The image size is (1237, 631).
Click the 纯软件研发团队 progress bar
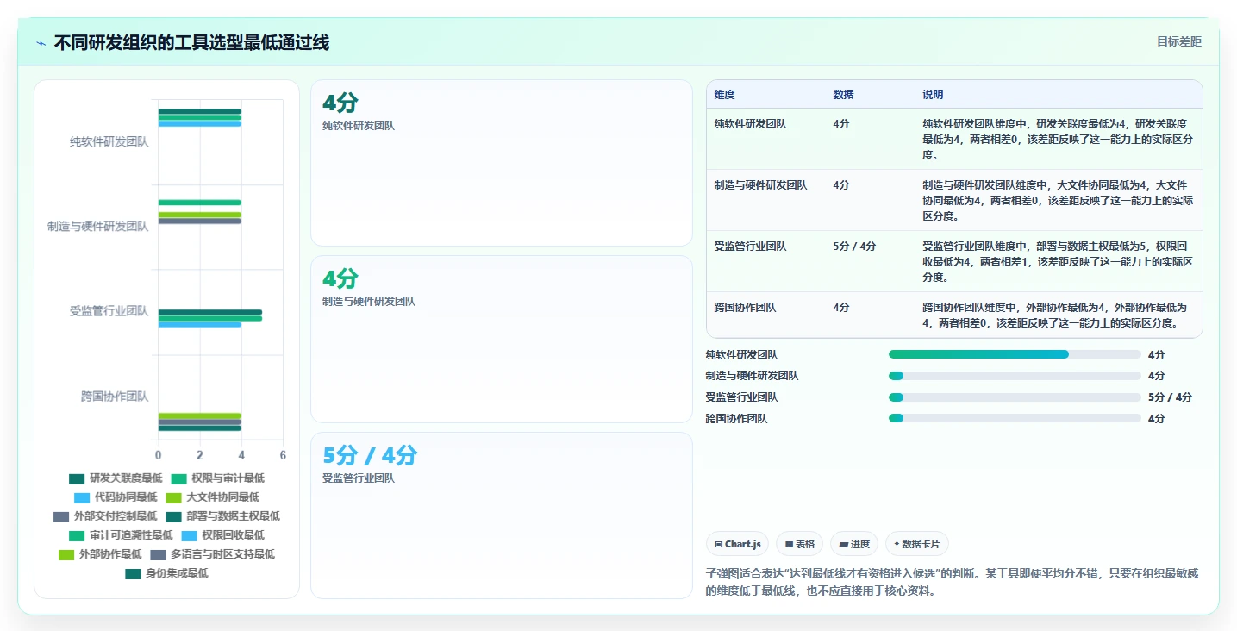point(1015,354)
